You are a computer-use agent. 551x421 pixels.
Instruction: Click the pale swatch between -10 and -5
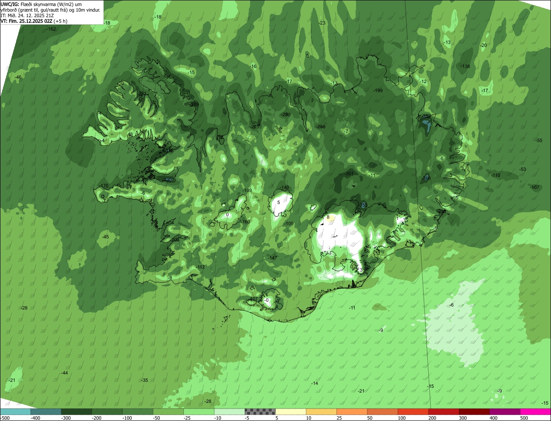coord(229,412)
